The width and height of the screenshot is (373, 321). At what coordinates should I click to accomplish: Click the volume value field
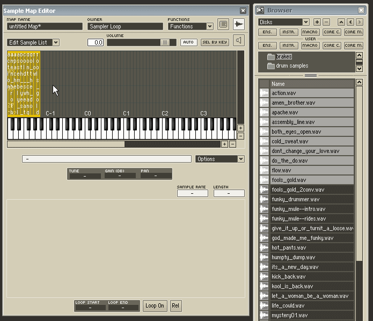(x=96, y=42)
